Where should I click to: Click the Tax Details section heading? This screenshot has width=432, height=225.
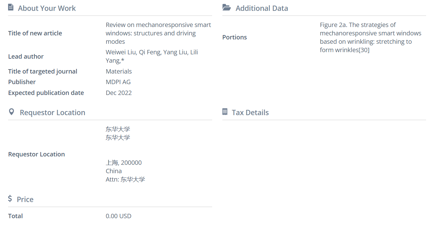click(250, 113)
